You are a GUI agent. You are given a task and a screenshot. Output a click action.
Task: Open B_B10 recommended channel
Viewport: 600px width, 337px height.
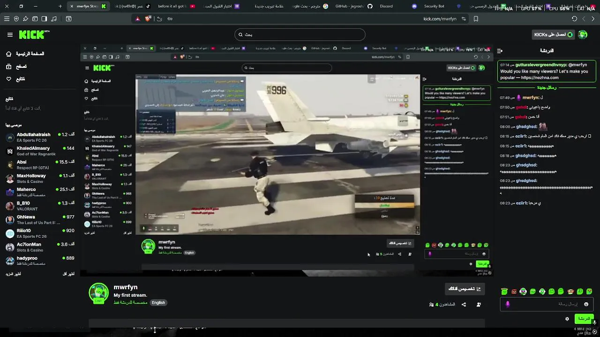click(40, 206)
